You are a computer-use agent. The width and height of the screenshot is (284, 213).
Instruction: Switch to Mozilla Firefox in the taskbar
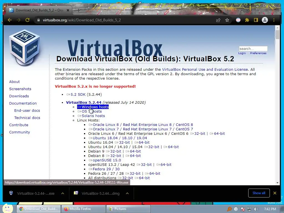coord(83,209)
